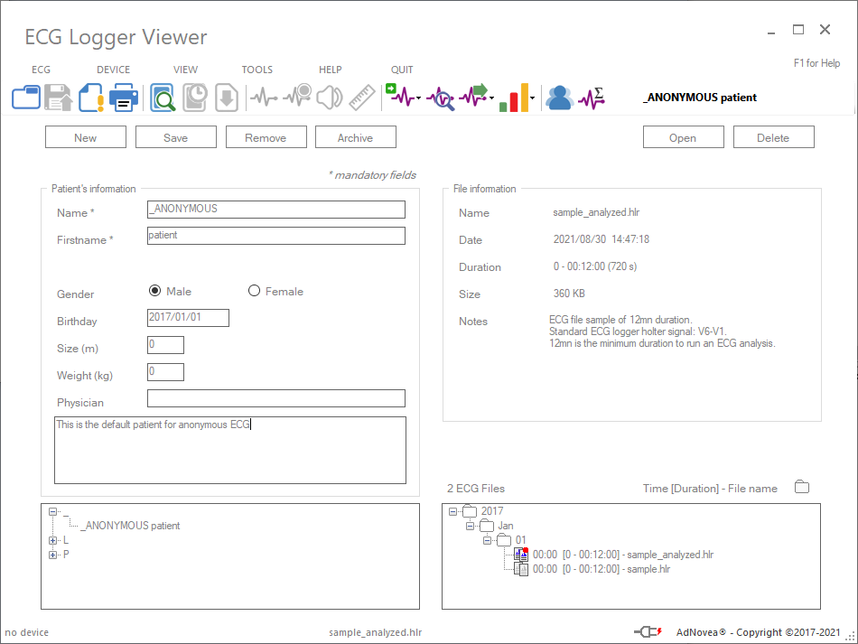Select the sample_analyzed.hlr file row
The image size is (858, 644).
(x=623, y=555)
